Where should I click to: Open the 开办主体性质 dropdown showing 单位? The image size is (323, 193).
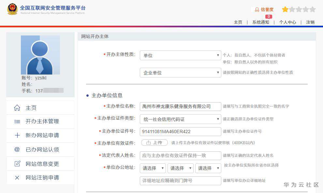(181, 55)
